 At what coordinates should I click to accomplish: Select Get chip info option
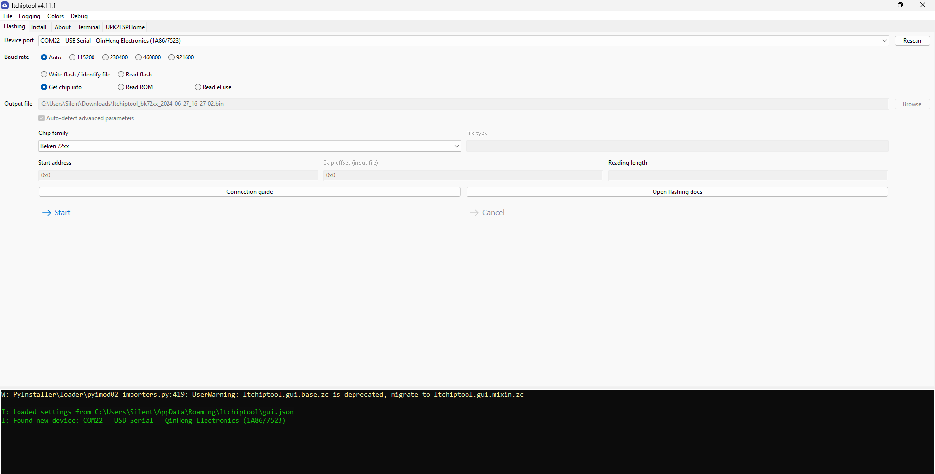tap(61, 87)
